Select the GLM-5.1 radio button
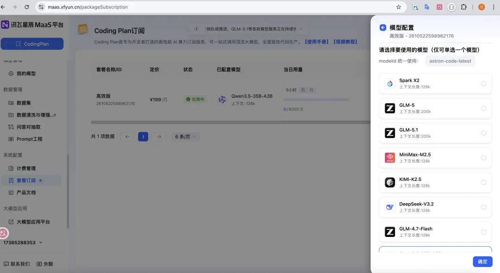Screen dimensions: 500x273 click(x=483, y=133)
